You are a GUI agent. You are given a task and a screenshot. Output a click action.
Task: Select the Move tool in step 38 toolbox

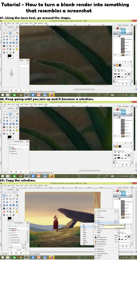[7, 121]
